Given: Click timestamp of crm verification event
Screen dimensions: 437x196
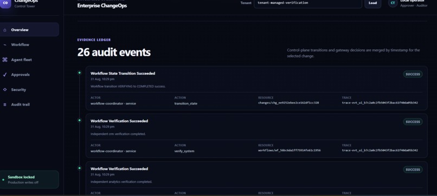Looking at the screenshot, I should (x=102, y=127).
